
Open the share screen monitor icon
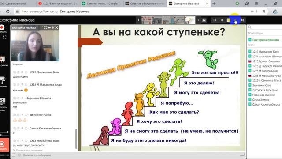pyautogui.click(x=3, y=101)
